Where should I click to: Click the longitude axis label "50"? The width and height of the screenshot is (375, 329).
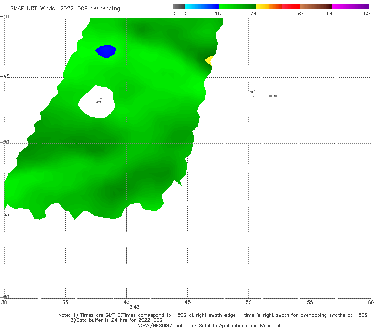tap(248, 302)
